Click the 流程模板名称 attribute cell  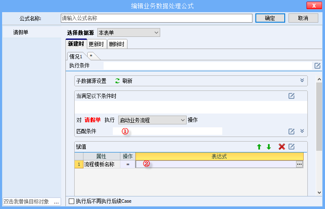pos(101,164)
